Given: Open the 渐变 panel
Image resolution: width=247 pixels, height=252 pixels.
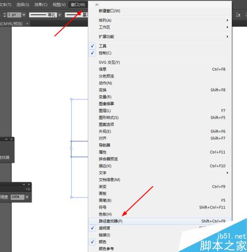Looking at the screenshot, I should (160, 187).
